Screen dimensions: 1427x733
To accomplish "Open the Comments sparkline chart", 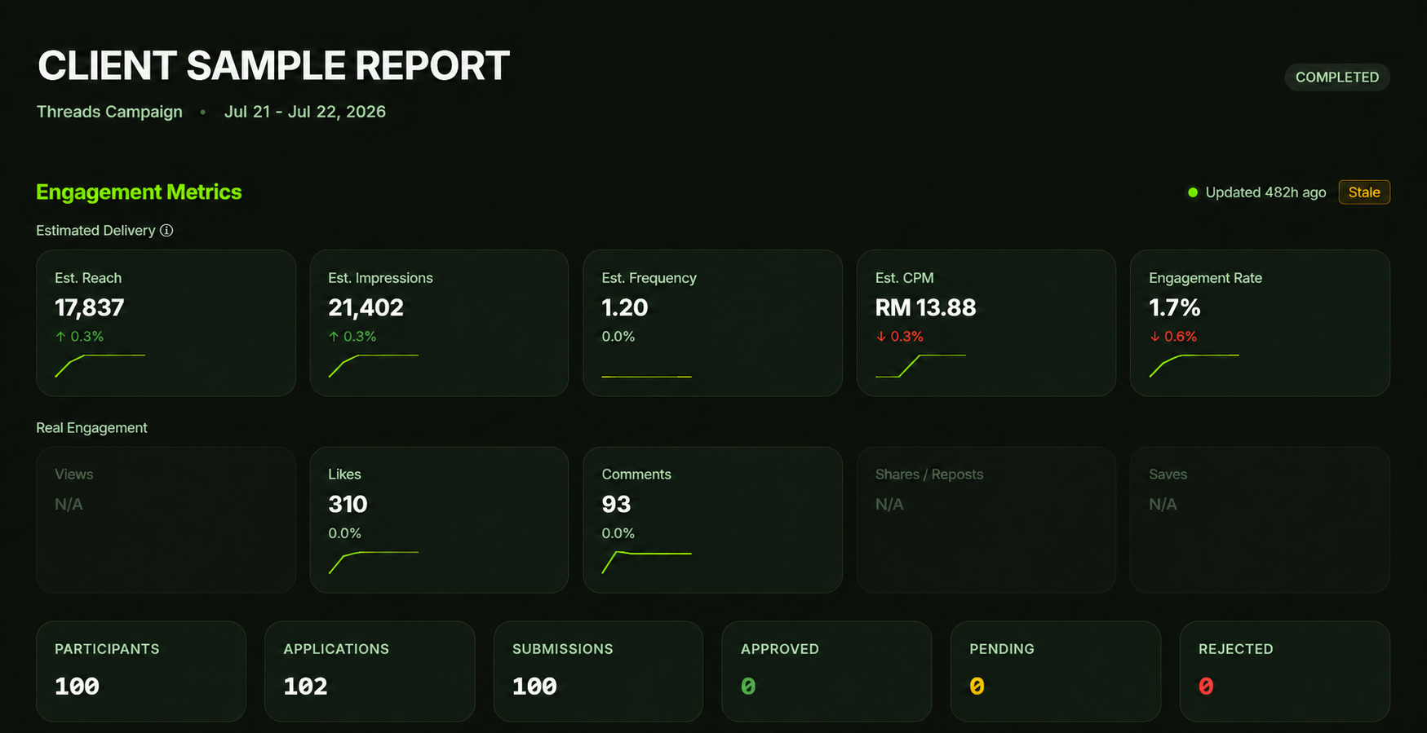I will click(x=646, y=563).
